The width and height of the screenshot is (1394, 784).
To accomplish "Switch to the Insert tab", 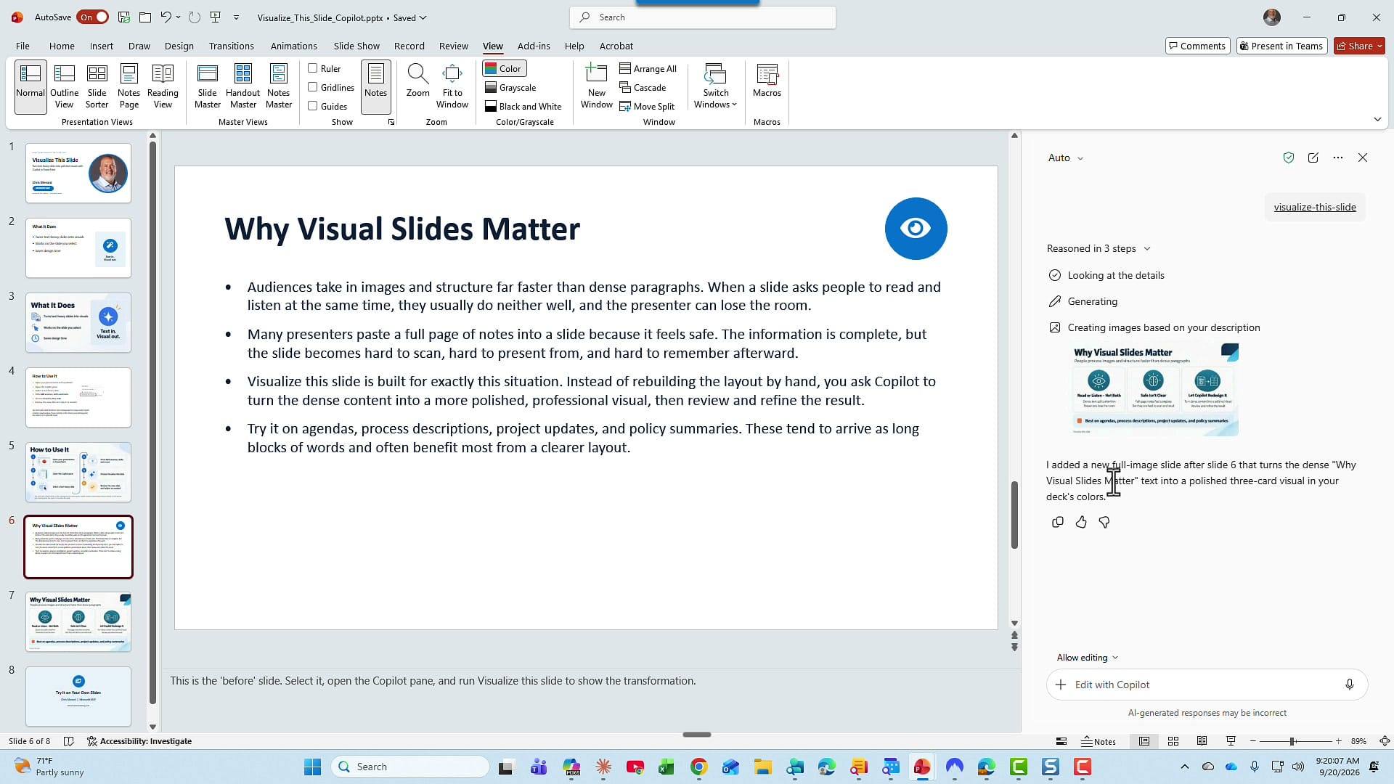I will [102, 46].
